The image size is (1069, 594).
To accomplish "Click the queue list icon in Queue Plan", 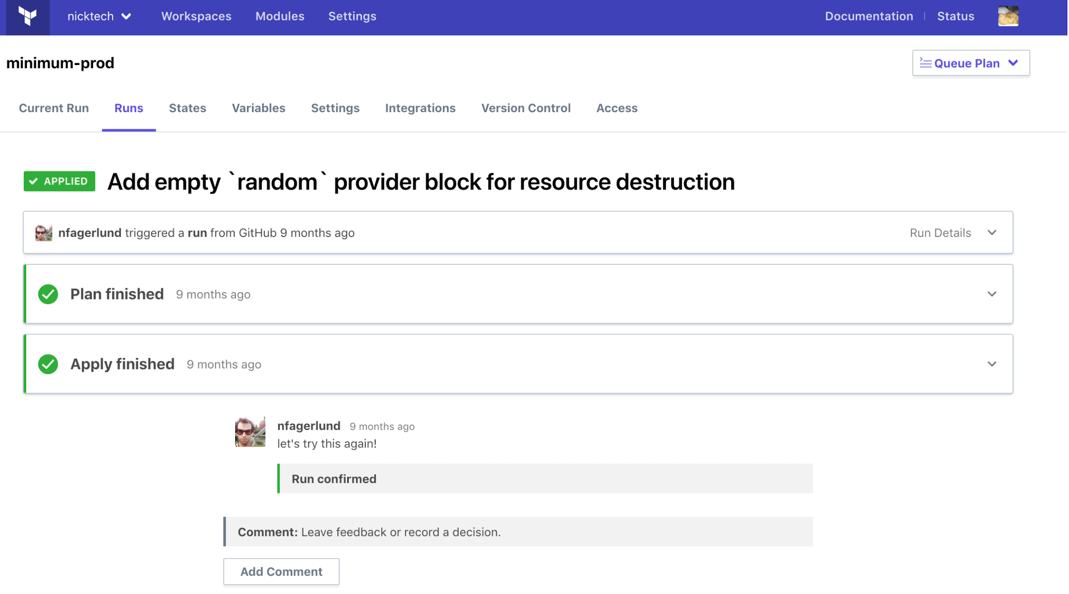I will point(925,63).
